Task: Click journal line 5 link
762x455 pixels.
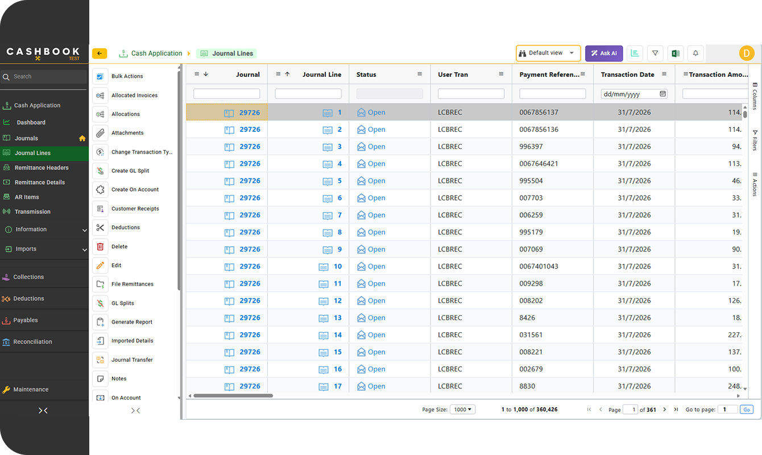Action: click(x=339, y=181)
